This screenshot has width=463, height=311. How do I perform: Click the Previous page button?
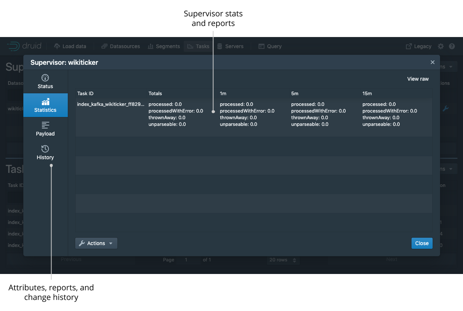(x=71, y=259)
